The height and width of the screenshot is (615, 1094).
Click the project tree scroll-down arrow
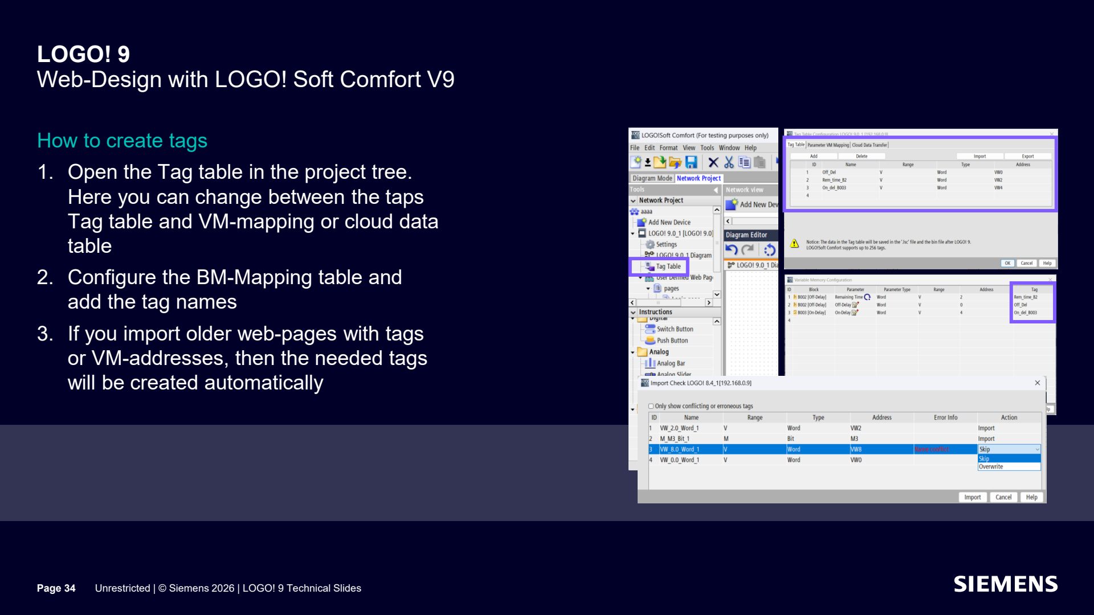coord(717,294)
